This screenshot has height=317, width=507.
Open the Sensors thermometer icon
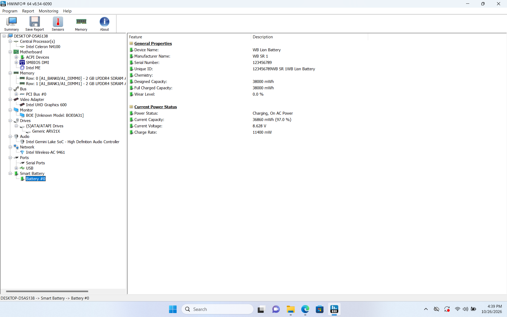(x=58, y=24)
